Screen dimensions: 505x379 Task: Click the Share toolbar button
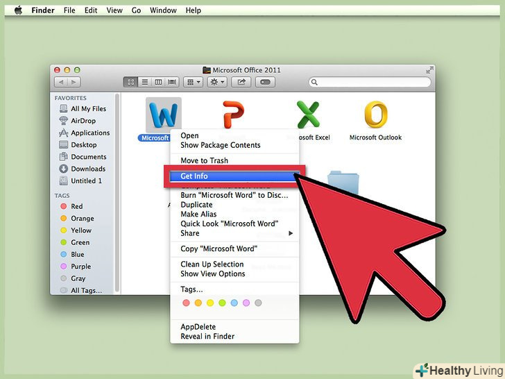[x=241, y=82]
